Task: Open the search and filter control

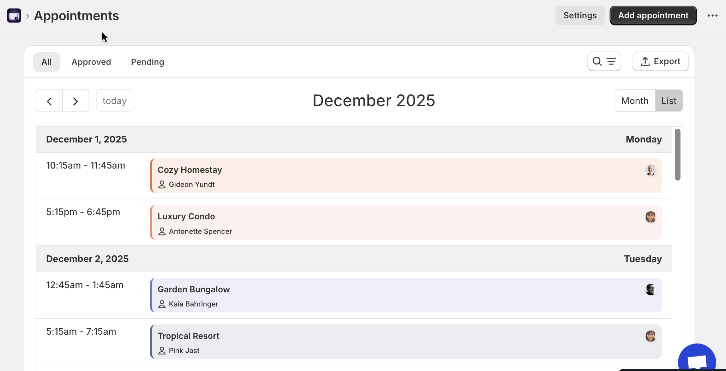Action: point(604,61)
